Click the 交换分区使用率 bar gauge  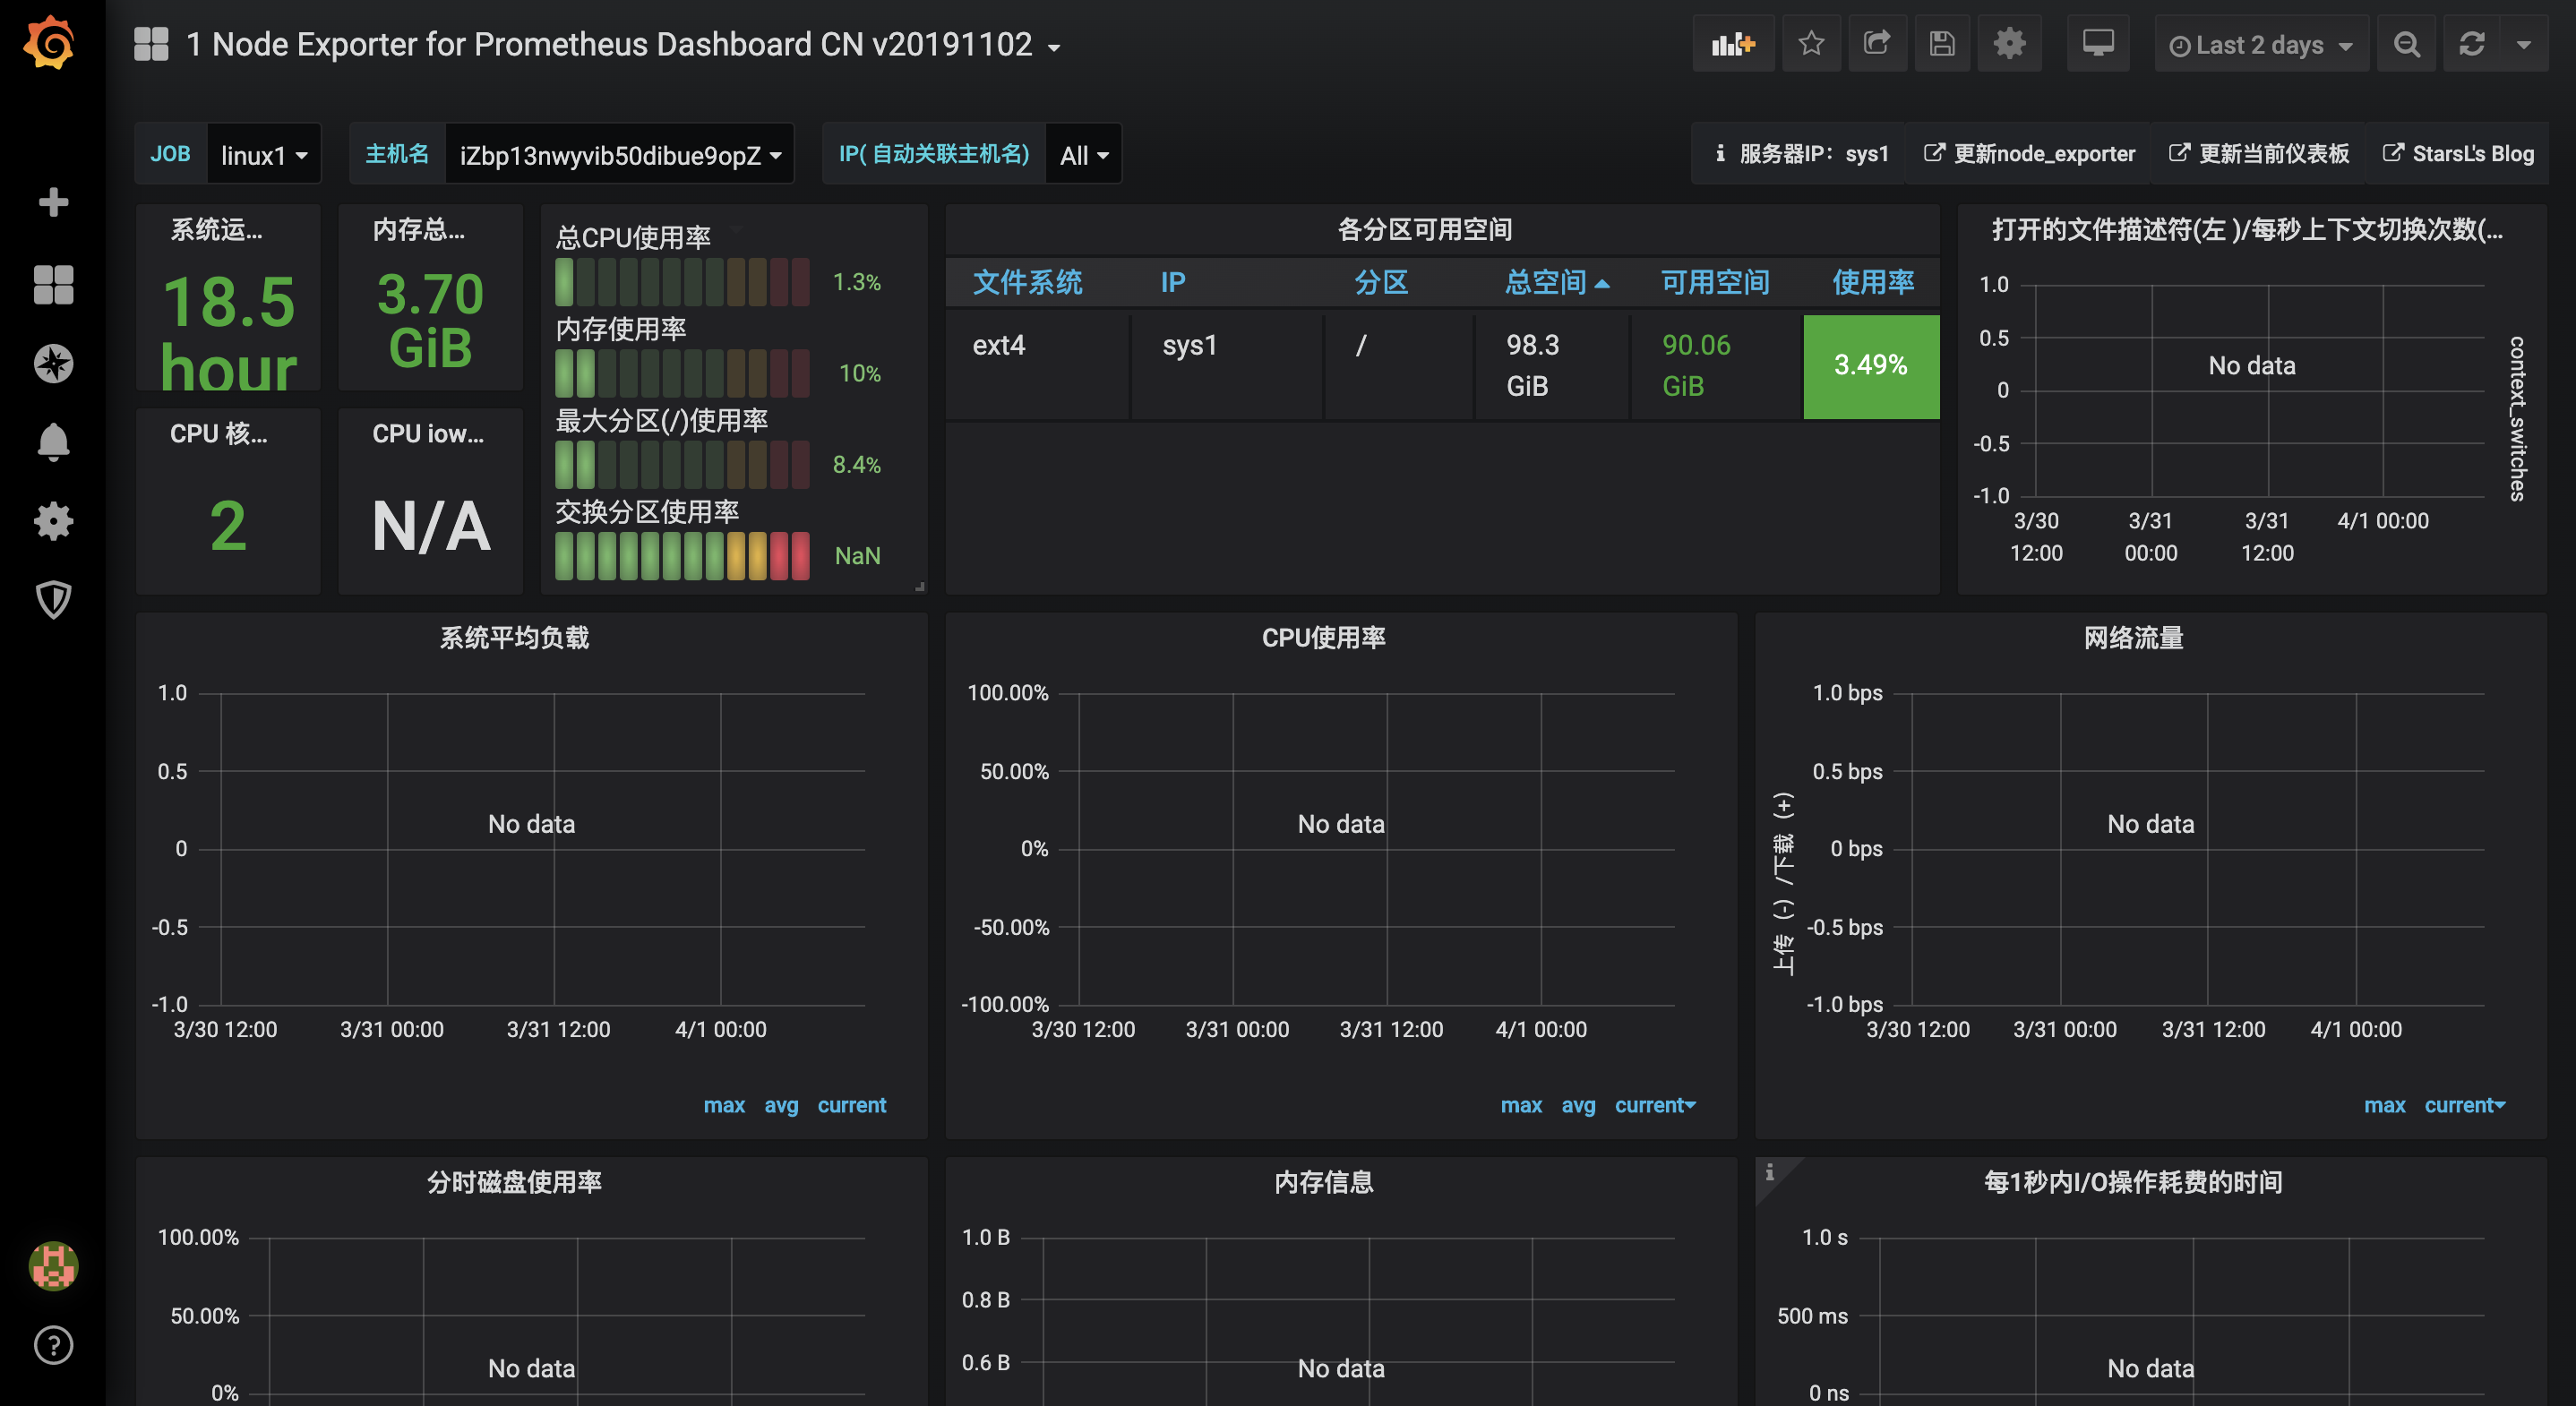[683, 556]
